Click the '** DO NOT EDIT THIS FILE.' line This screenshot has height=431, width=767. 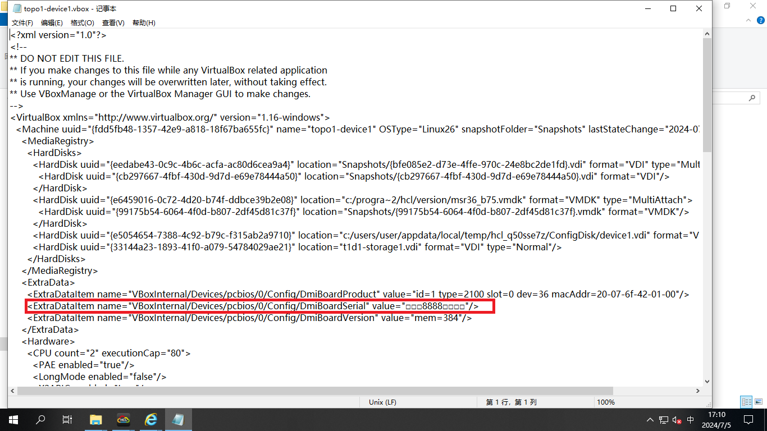[67, 58]
